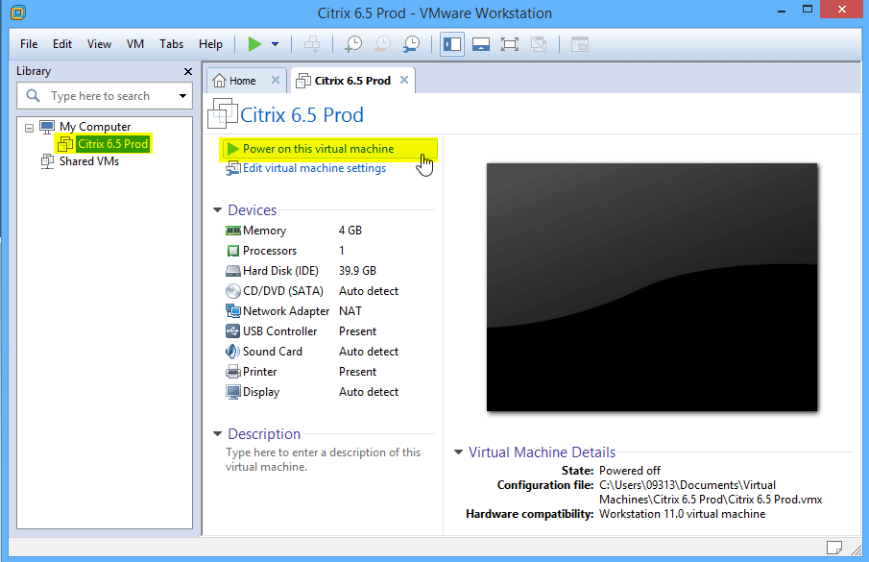Select the NAT network adapter value

click(x=350, y=311)
